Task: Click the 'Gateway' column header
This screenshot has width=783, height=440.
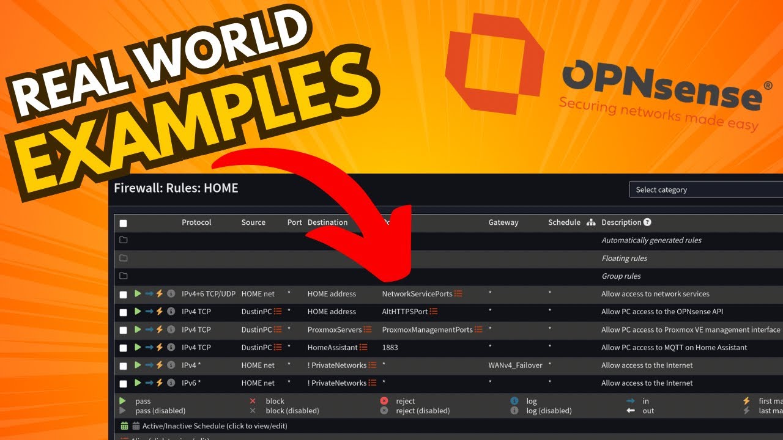Action: click(x=503, y=222)
